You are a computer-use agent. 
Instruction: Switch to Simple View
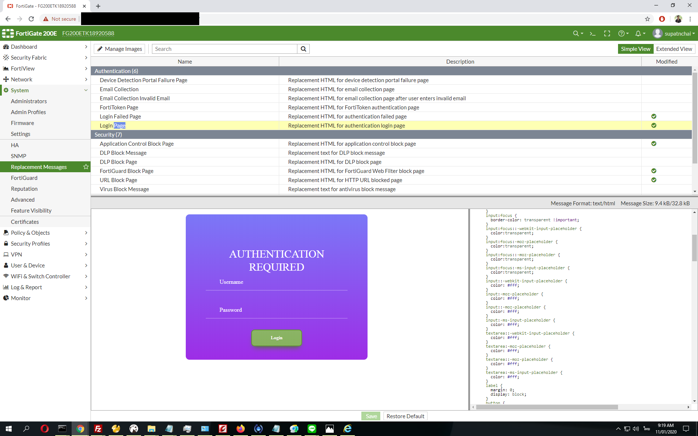(x=635, y=49)
